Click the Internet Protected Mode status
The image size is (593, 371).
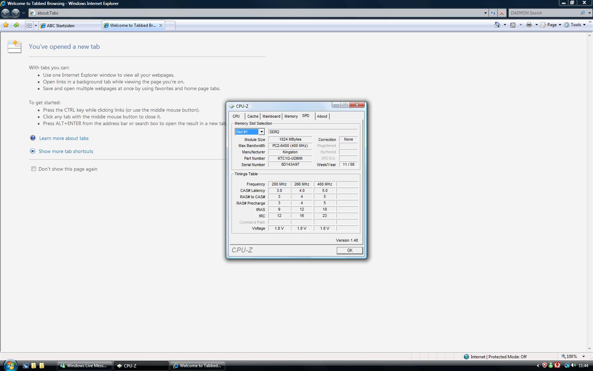(x=495, y=357)
